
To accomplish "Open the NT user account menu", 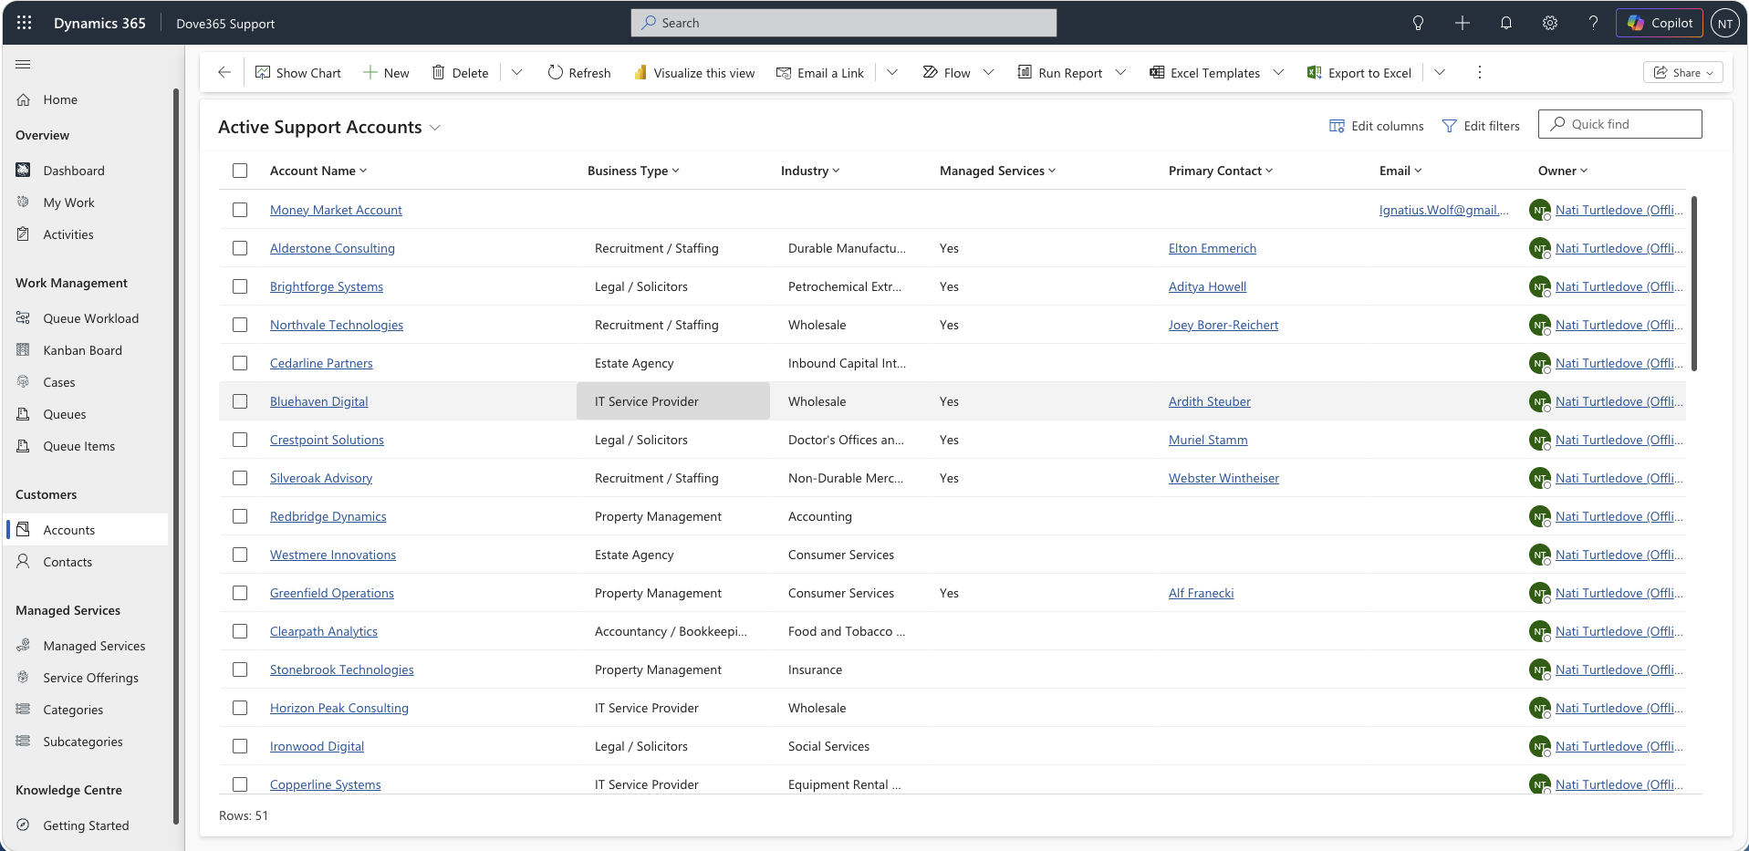I will [x=1725, y=24].
